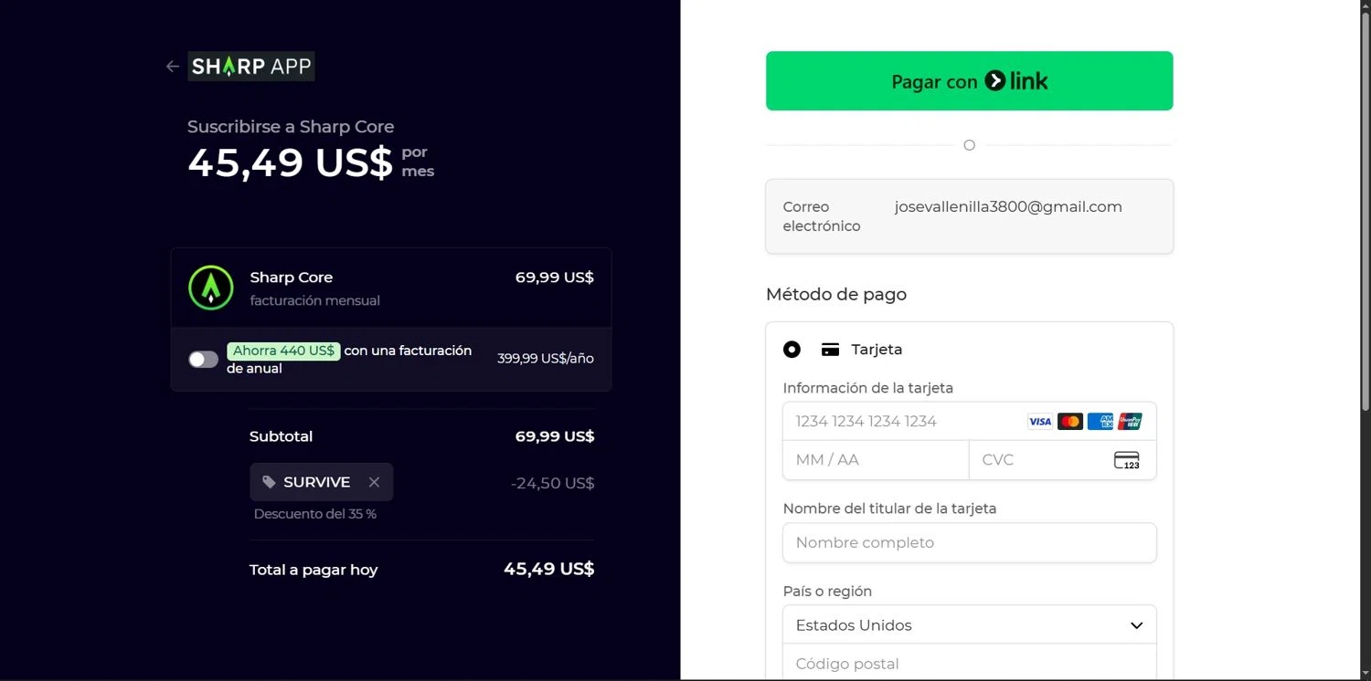This screenshot has height=681, width=1371.
Task: Click the green Sharp Core product icon
Action: coord(210,288)
